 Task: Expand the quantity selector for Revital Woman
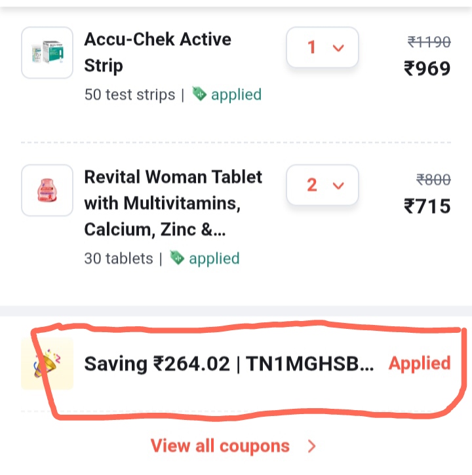click(323, 185)
